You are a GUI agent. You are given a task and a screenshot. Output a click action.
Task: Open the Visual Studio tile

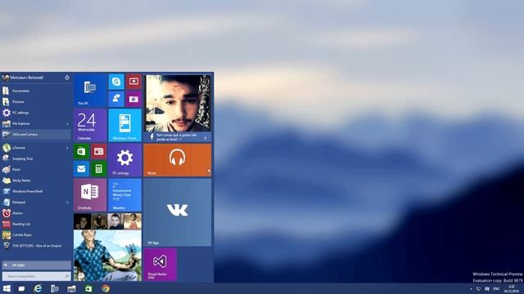[x=160, y=265]
